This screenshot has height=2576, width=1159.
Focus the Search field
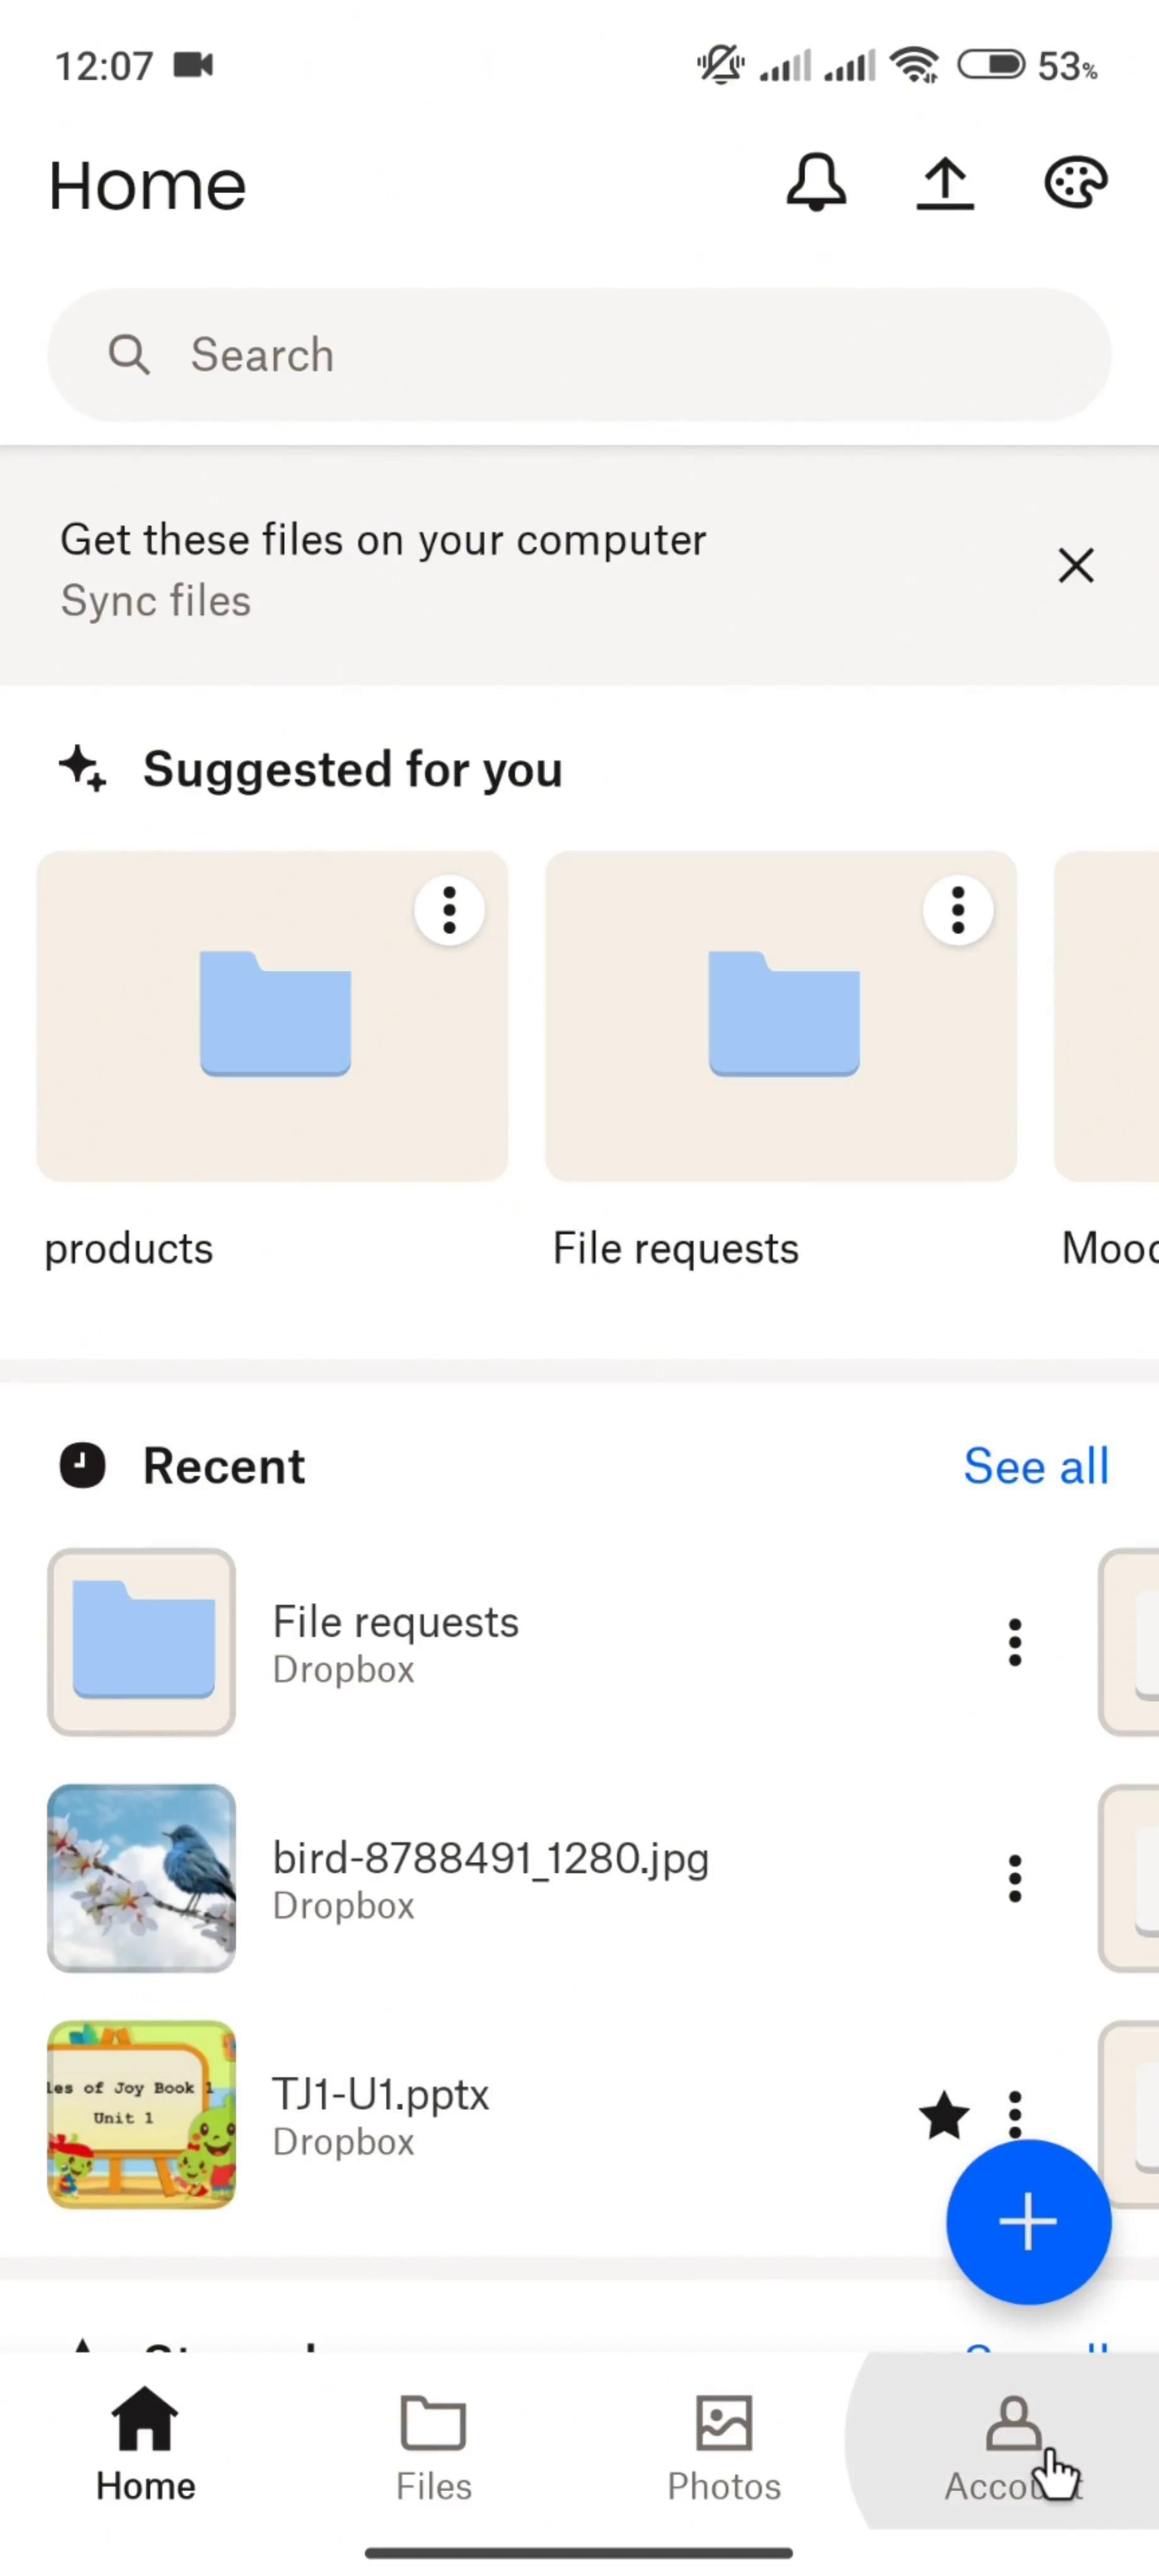(x=579, y=356)
